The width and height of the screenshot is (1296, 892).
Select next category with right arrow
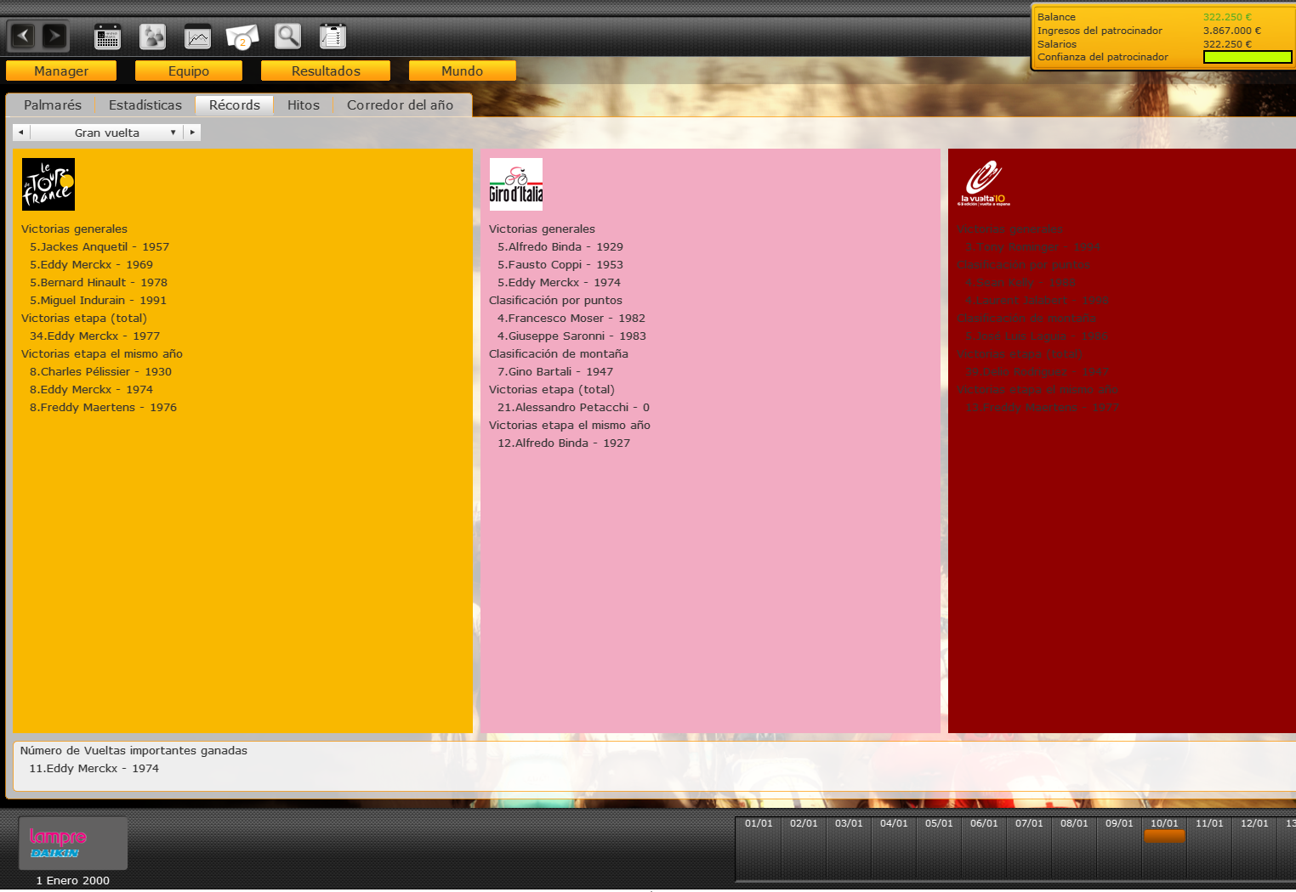click(193, 133)
